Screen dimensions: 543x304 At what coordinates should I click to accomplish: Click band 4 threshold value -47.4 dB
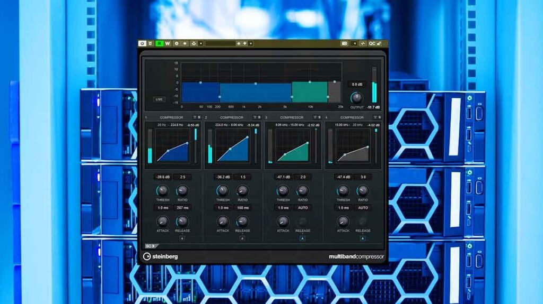[x=343, y=177]
